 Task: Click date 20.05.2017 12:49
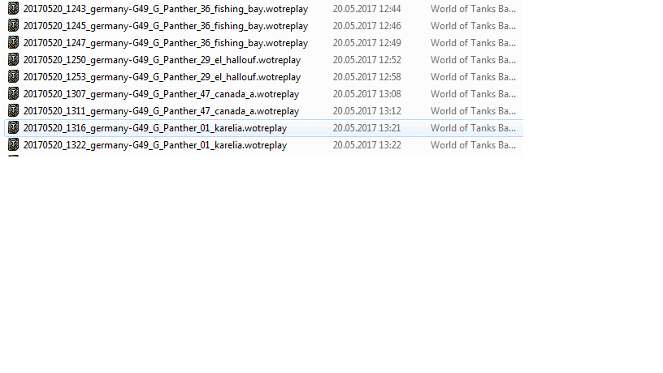point(367,43)
